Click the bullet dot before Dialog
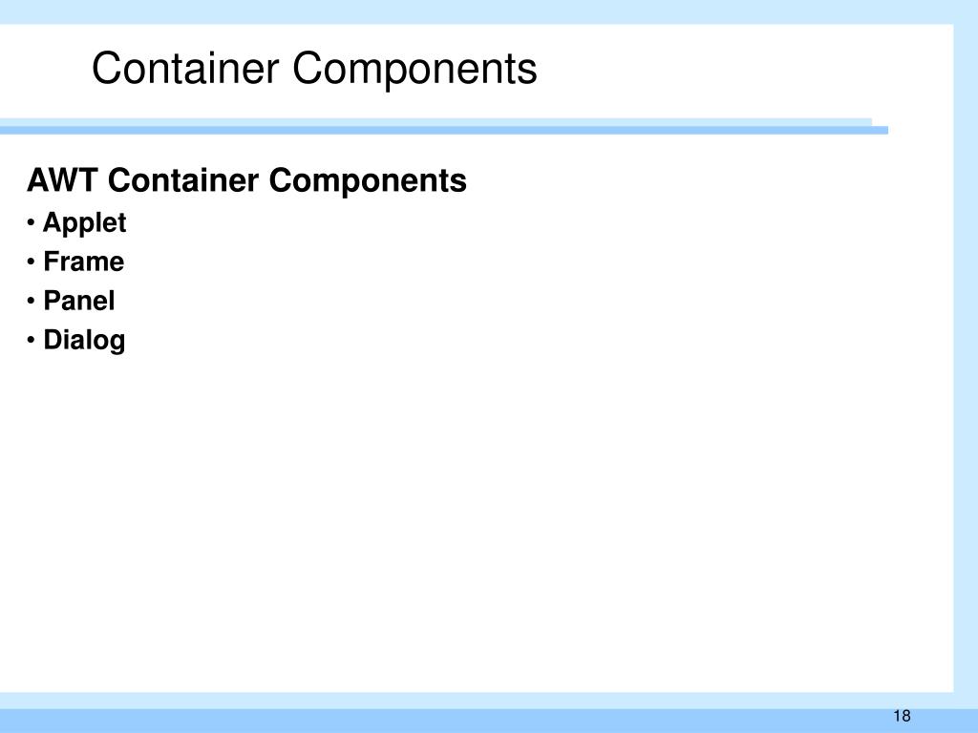978x733 pixels. tap(31, 341)
